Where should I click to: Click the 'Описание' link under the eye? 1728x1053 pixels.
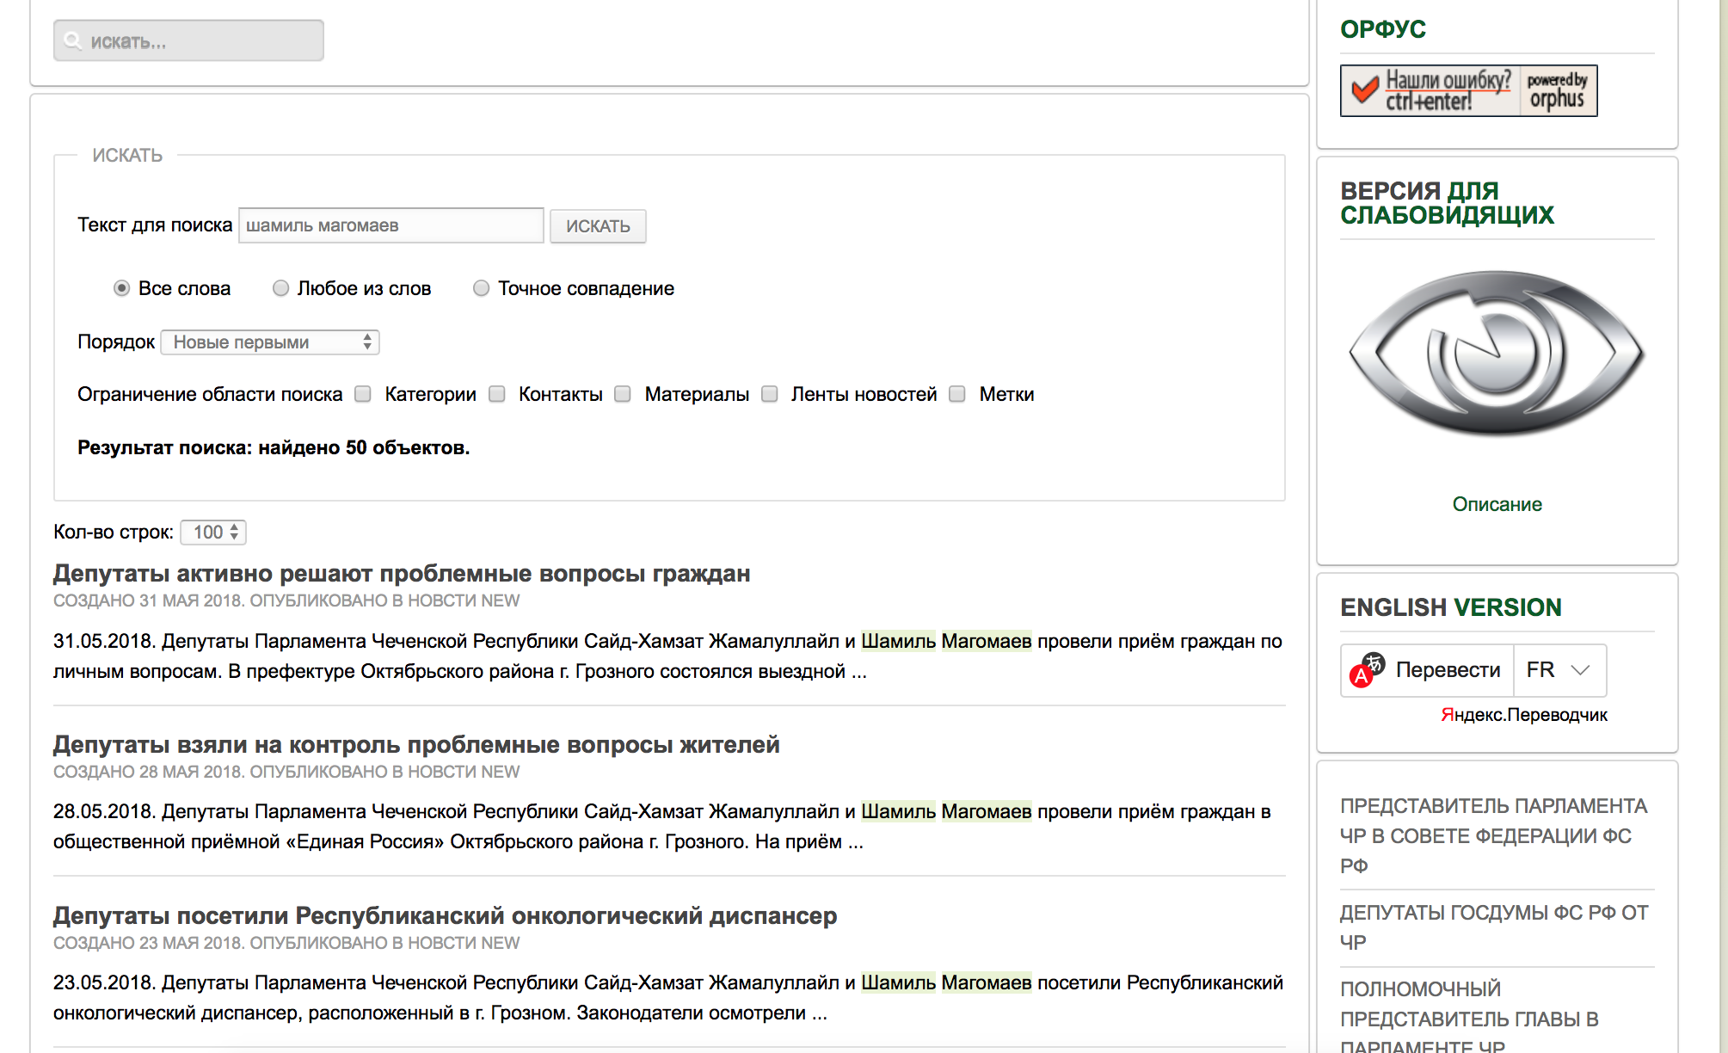tap(1497, 504)
